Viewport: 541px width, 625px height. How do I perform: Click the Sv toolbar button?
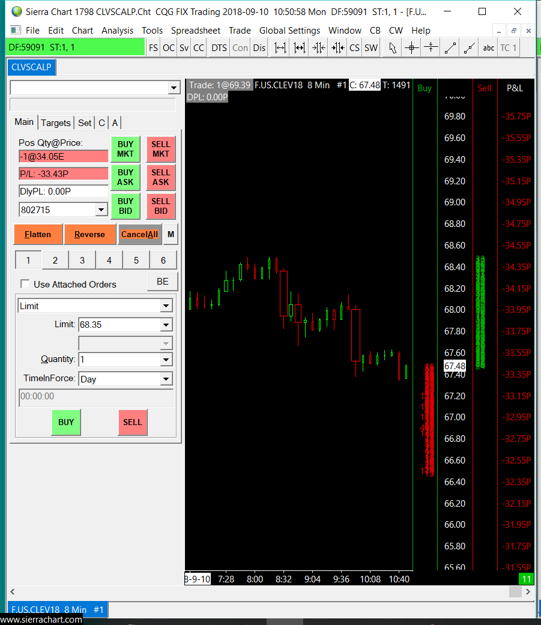[x=184, y=48]
